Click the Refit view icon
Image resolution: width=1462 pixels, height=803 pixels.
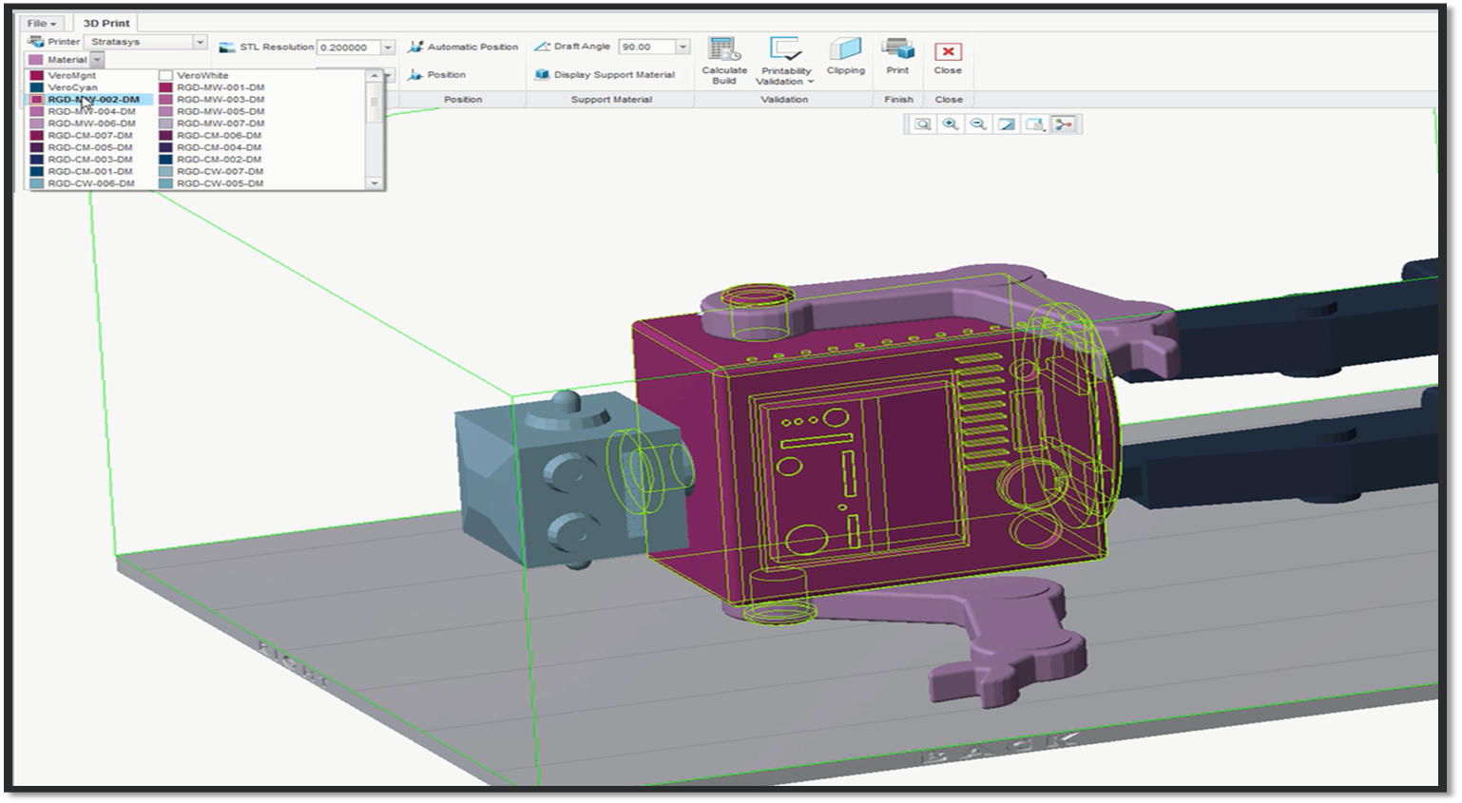click(922, 124)
